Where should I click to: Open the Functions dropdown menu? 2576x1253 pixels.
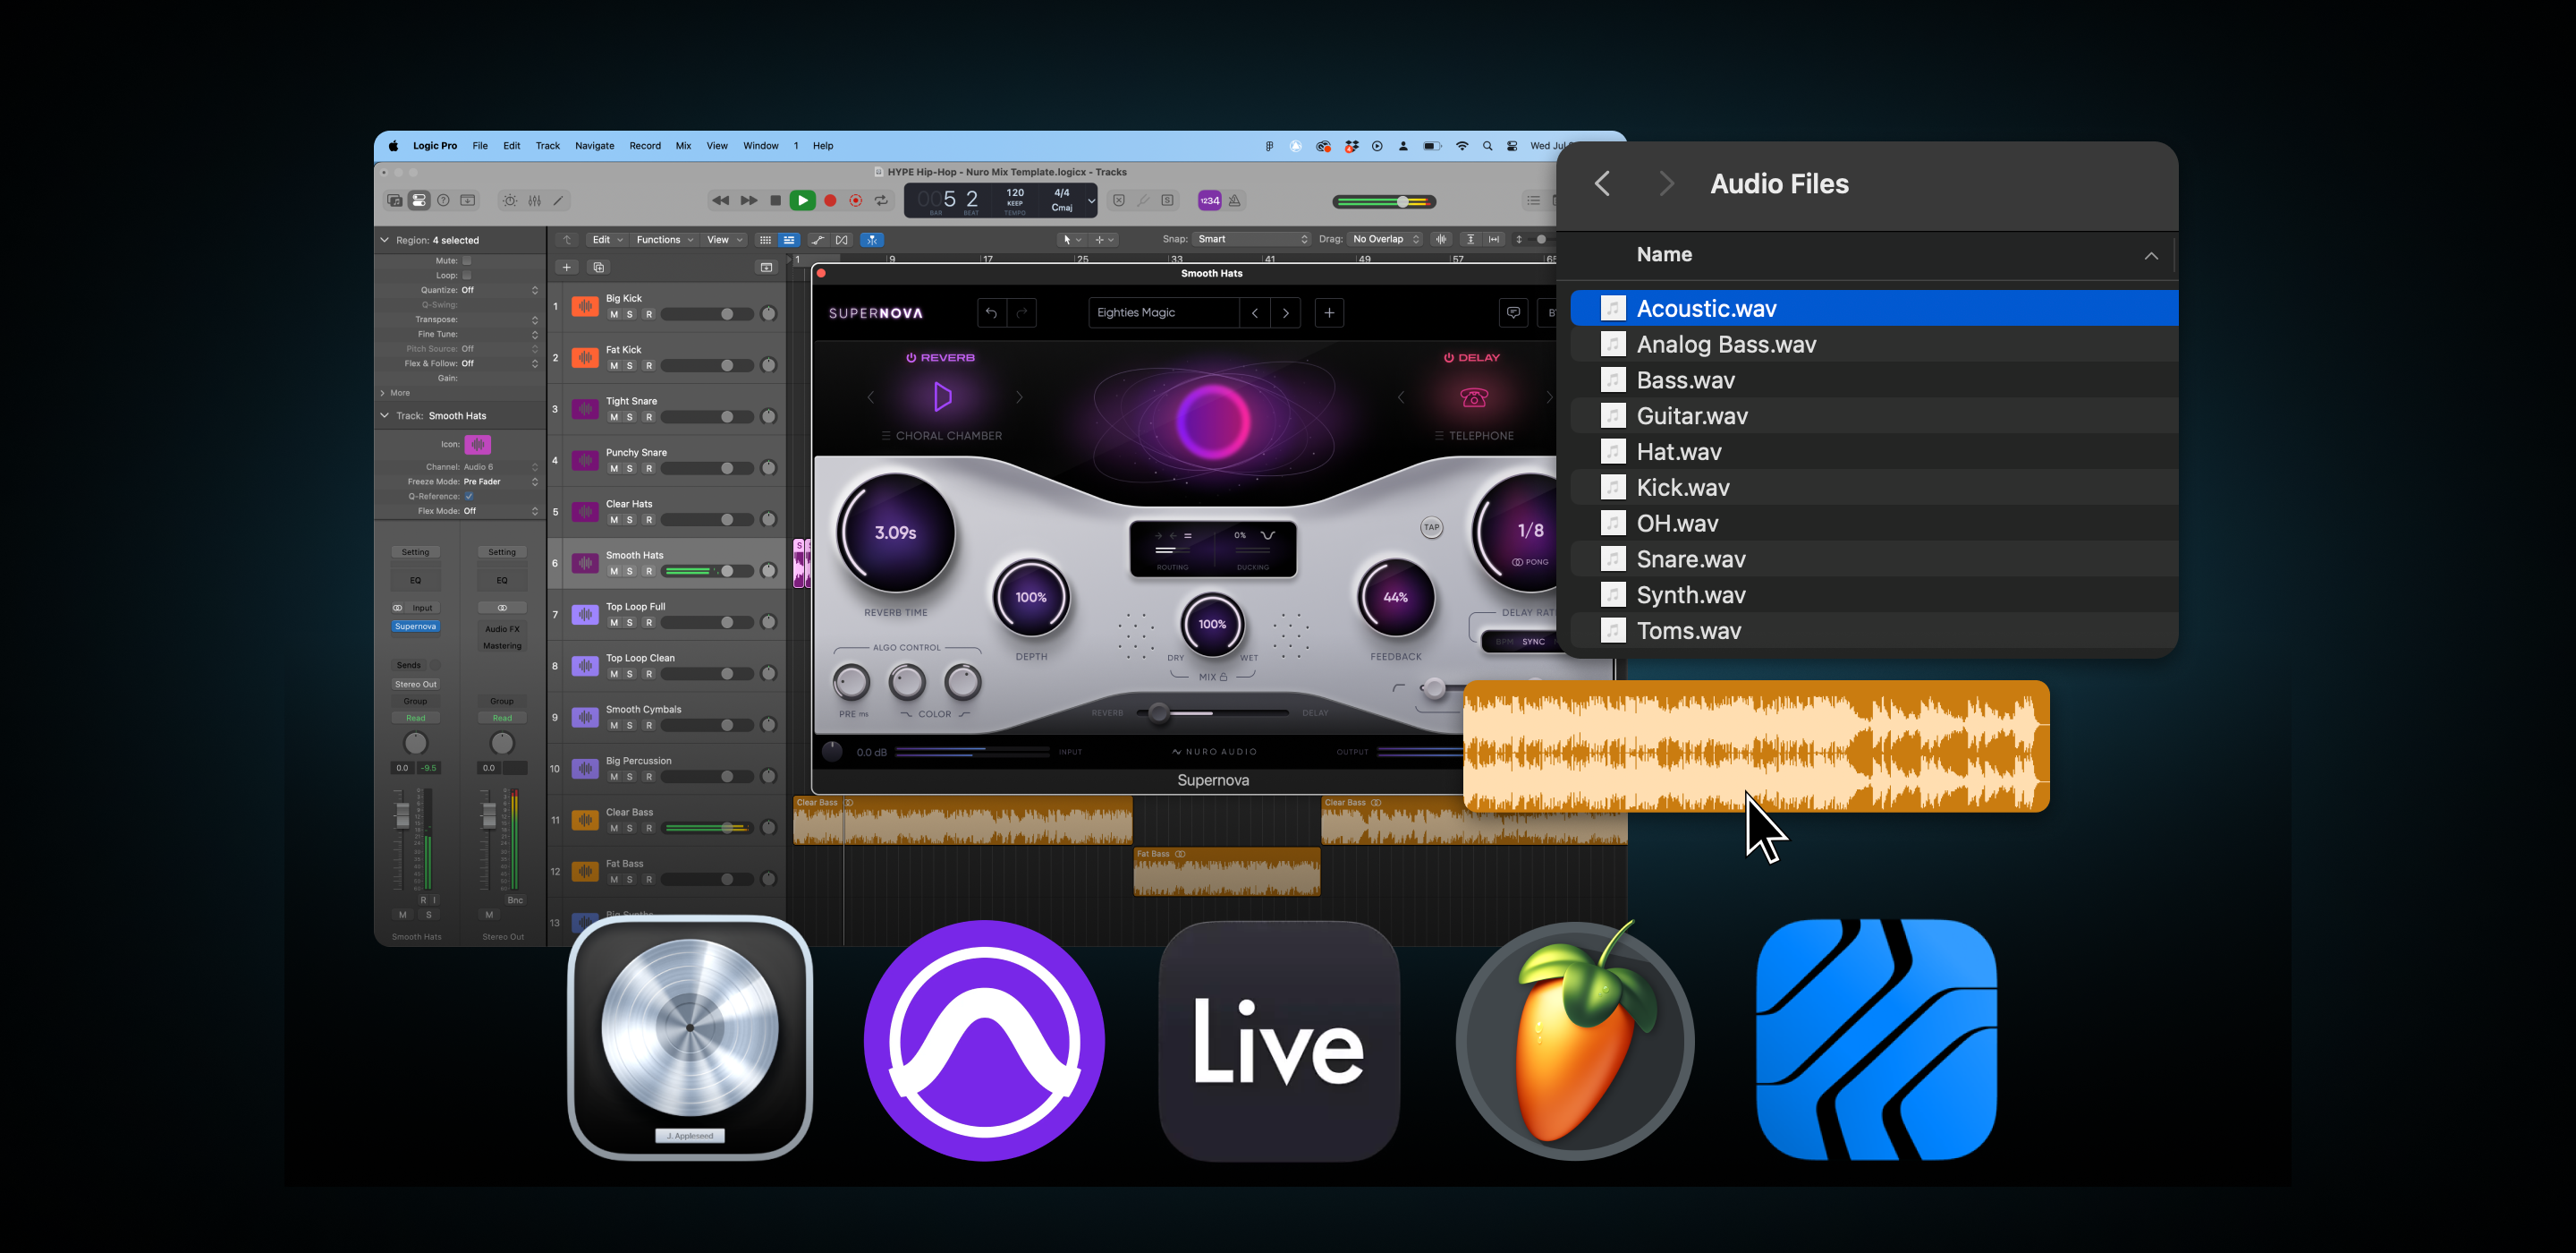coord(665,239)
